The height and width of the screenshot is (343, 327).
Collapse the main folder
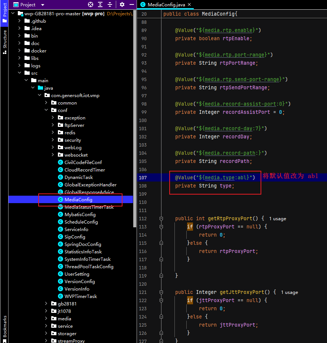click(26, 80)
